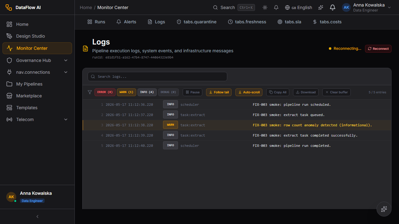This screenshot has width=399, height=224.
Task: Click the Logs page document icon
Action: click(x=85, y=49)
